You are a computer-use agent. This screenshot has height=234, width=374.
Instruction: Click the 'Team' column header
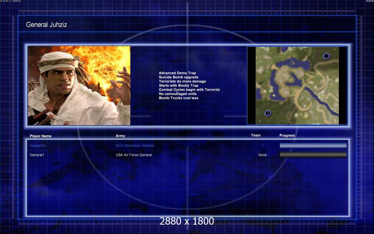pyautogui.click(x=256, y=135)
